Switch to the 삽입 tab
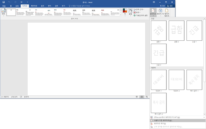 17,6
